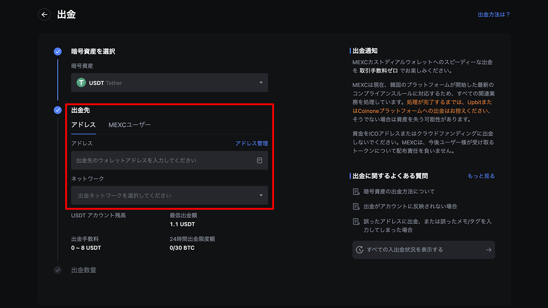The image size is (548, 308).
Task: Click the 0/30 BTC daily limit value
Action: click(182, 248)
